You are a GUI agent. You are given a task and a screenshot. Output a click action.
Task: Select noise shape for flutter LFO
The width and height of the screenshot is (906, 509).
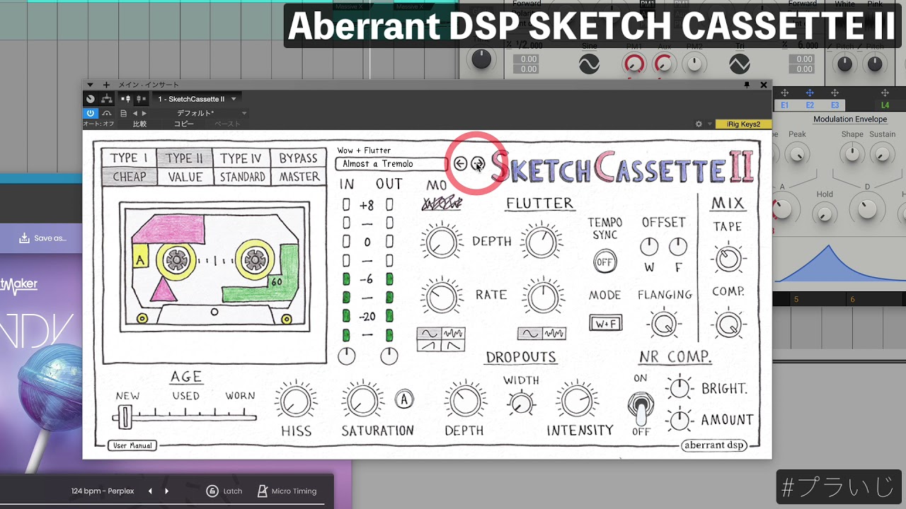pyautogui.click(x=554, y=333)
